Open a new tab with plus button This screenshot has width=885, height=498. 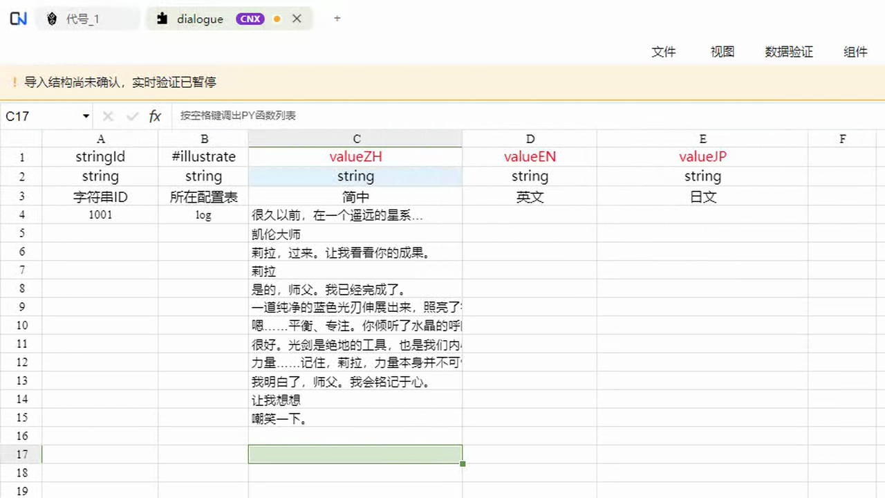tap(337, 19)
